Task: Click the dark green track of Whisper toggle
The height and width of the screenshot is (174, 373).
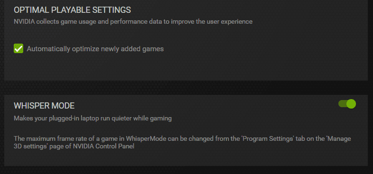Action: pos(342,104)
